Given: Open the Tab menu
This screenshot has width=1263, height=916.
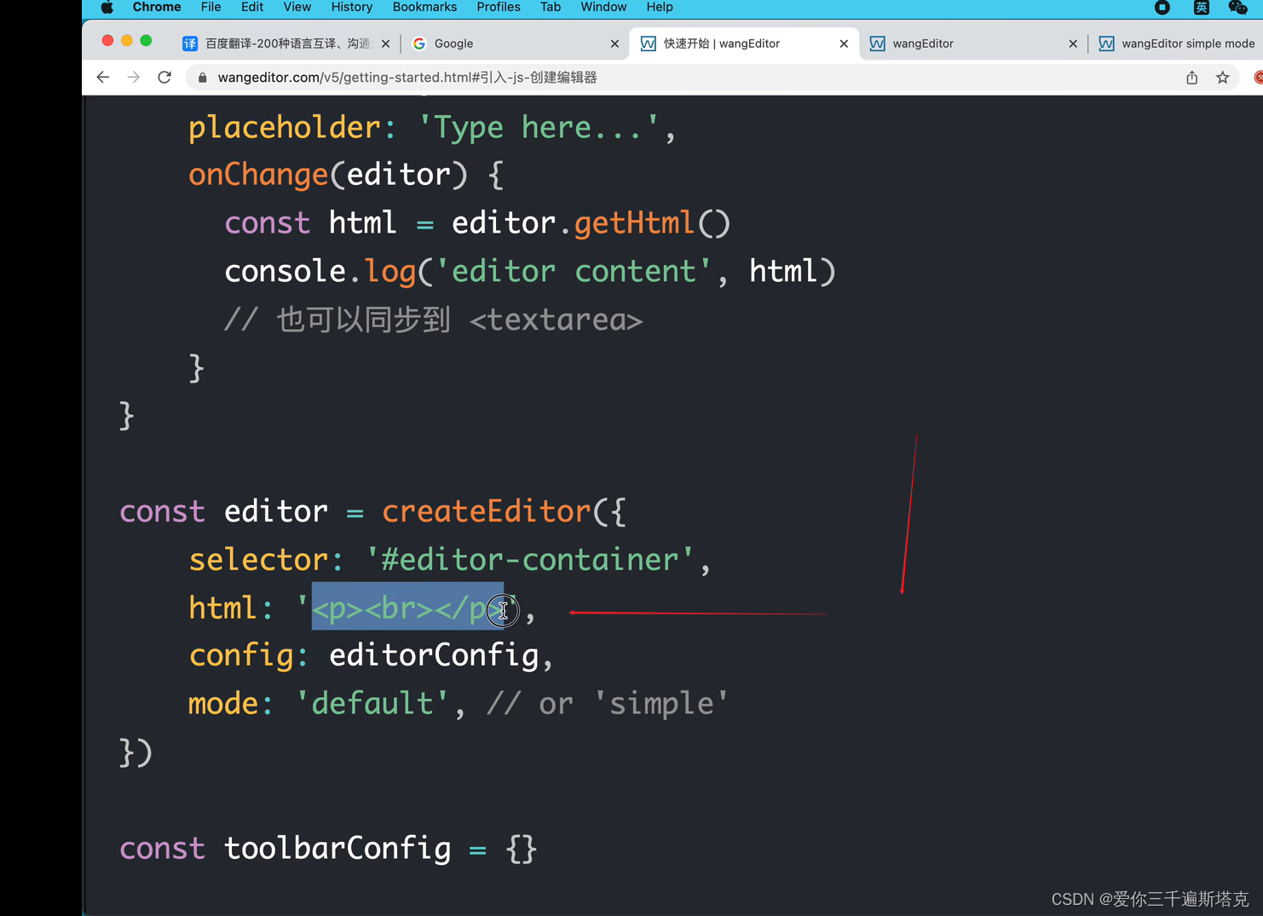Looking at the screenshot, I should [x=551, y=8].
